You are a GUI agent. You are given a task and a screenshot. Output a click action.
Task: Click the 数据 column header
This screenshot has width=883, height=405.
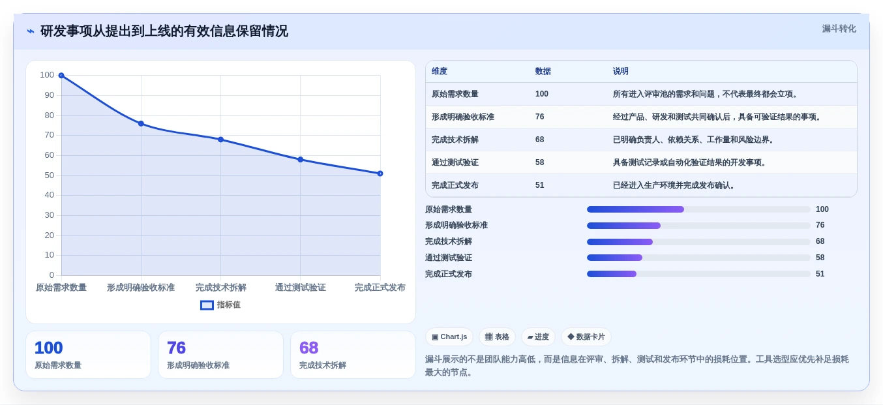tap(543, 72)
